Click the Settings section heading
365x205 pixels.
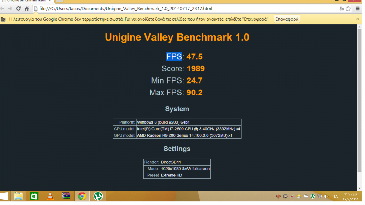pos(177,149)
